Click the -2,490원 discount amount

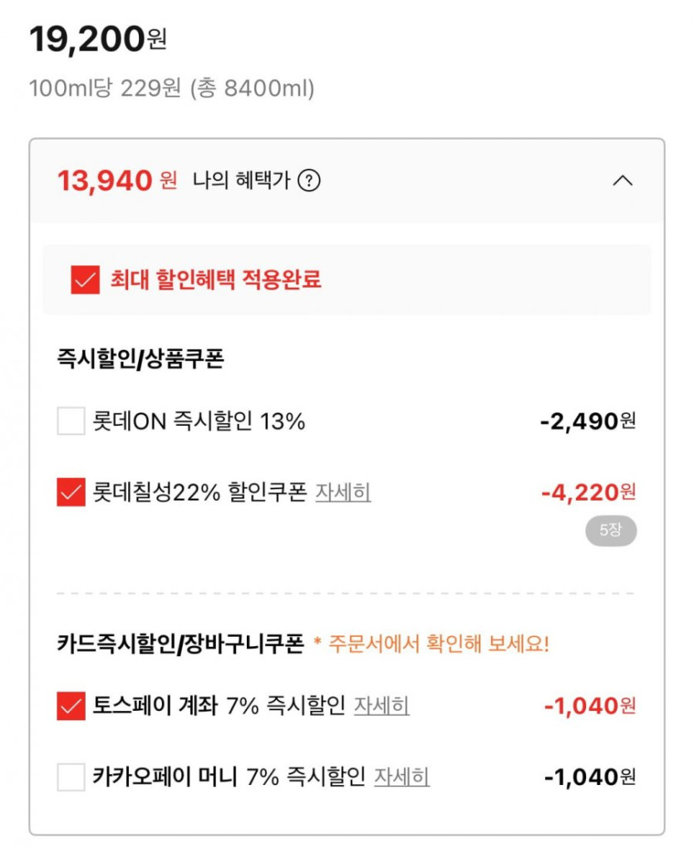pyautogui.click(x=588, y=422)
